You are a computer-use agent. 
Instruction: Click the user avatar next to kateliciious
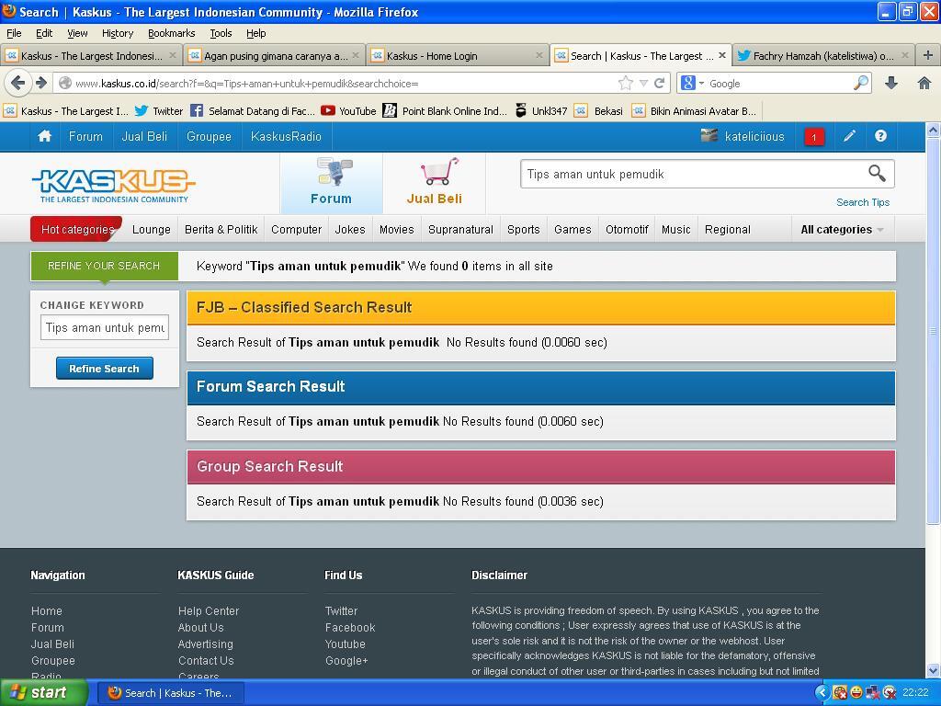(x=709, y=136)
